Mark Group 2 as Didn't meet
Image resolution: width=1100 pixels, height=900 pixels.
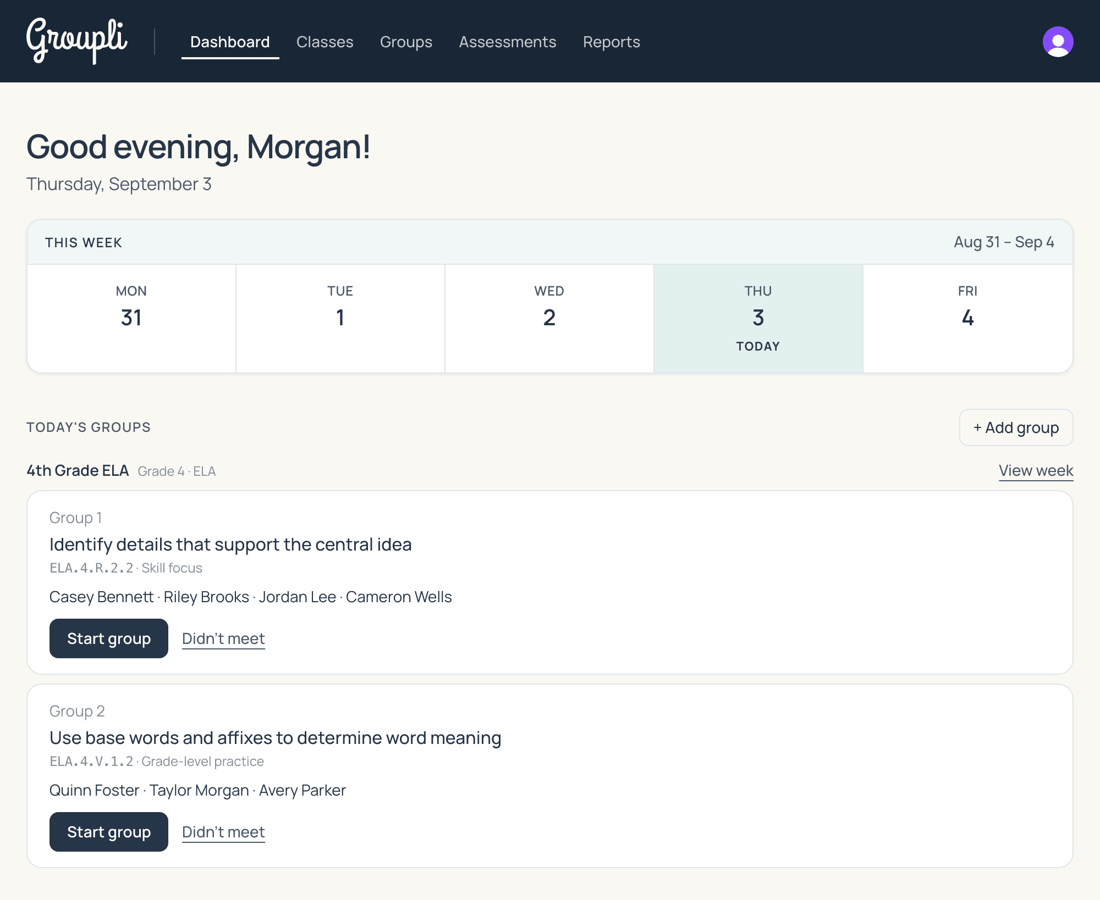point(223,832)
